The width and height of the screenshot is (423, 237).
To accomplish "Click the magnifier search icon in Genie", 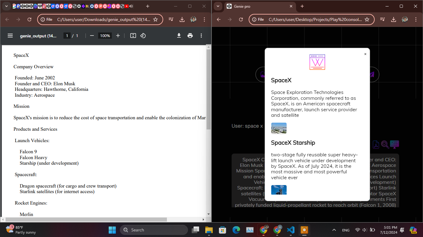I will click(385, 144).
